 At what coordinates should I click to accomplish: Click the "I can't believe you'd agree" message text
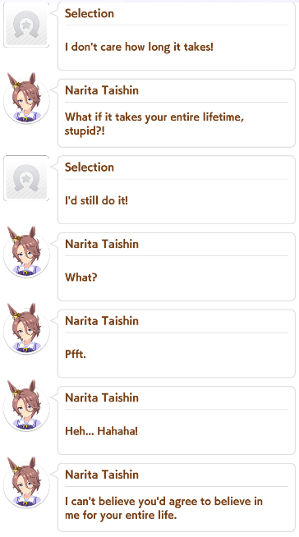pyautogui.click(x=163, y=508)
